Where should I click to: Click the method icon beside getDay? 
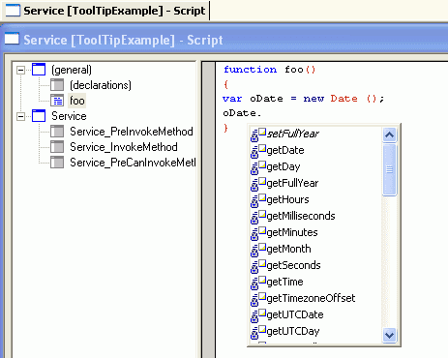[x=258, y=167]
